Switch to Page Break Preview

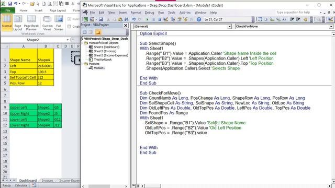(x=31, y=22)
